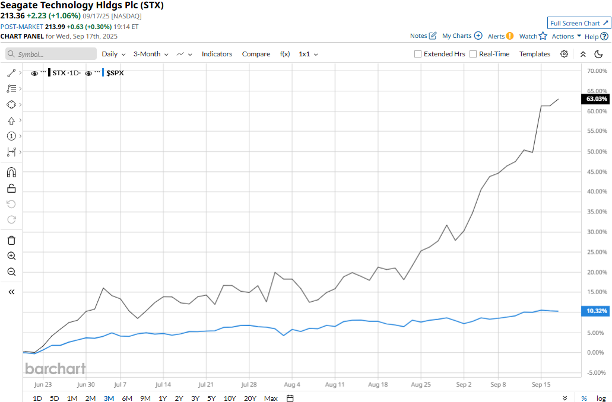Image resolution: width=612 pixels, height=402 pixels.
Task: Choose the shapes drawing tool
Action: pyautogui.click(x=11, y=104)
